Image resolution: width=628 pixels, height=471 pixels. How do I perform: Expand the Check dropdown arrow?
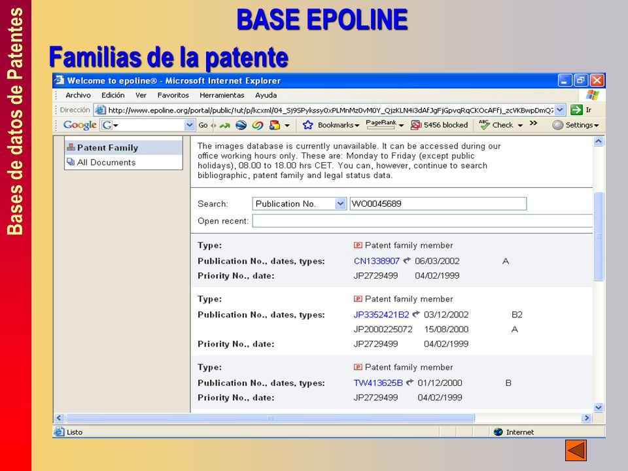[520, 126]
